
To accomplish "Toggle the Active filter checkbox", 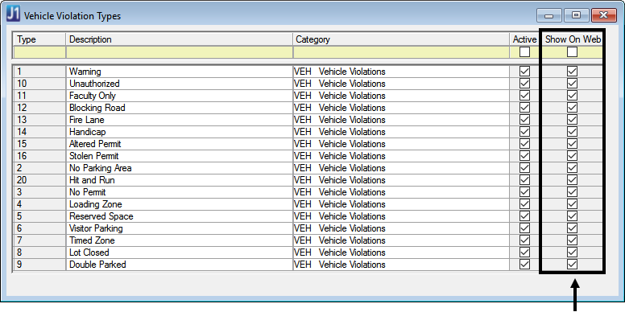I will pyautogui.click(x=524, y=52).
